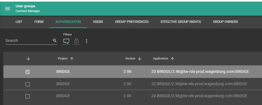Open the hamburger navigation menu
Screen dimensions: 262x105
[8, 9]
